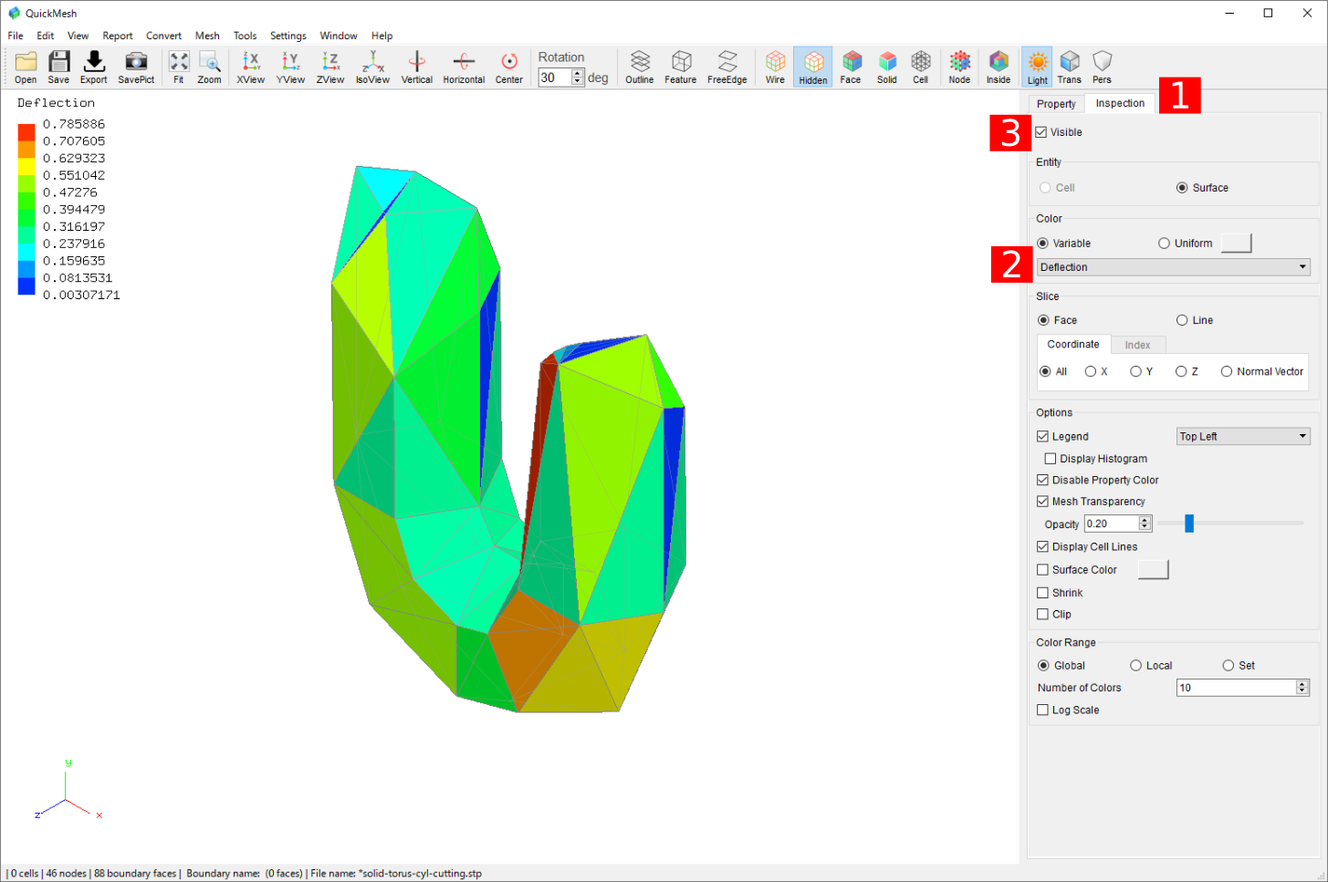Select the Coordinate slice tab

pos(1073,344)
